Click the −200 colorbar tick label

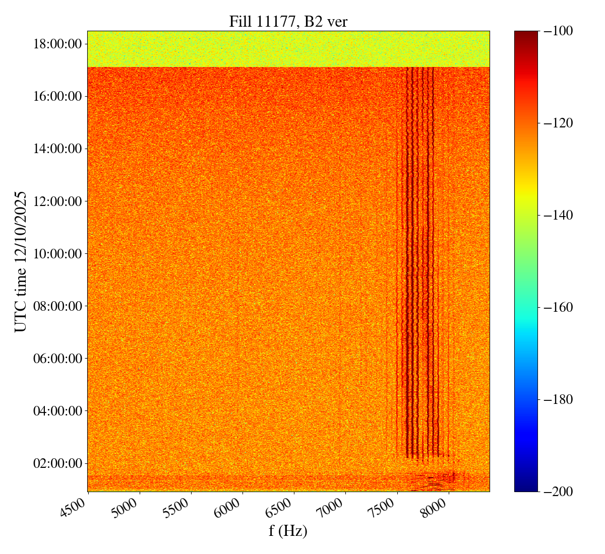click(x=558, y=492)
